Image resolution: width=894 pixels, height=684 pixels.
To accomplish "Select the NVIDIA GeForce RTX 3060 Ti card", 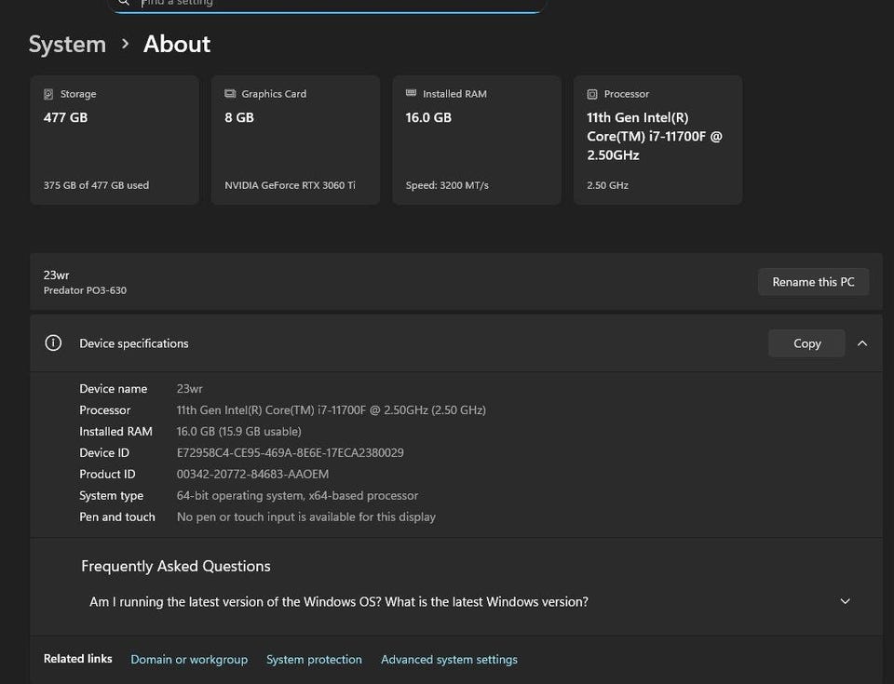I will 295,140.
